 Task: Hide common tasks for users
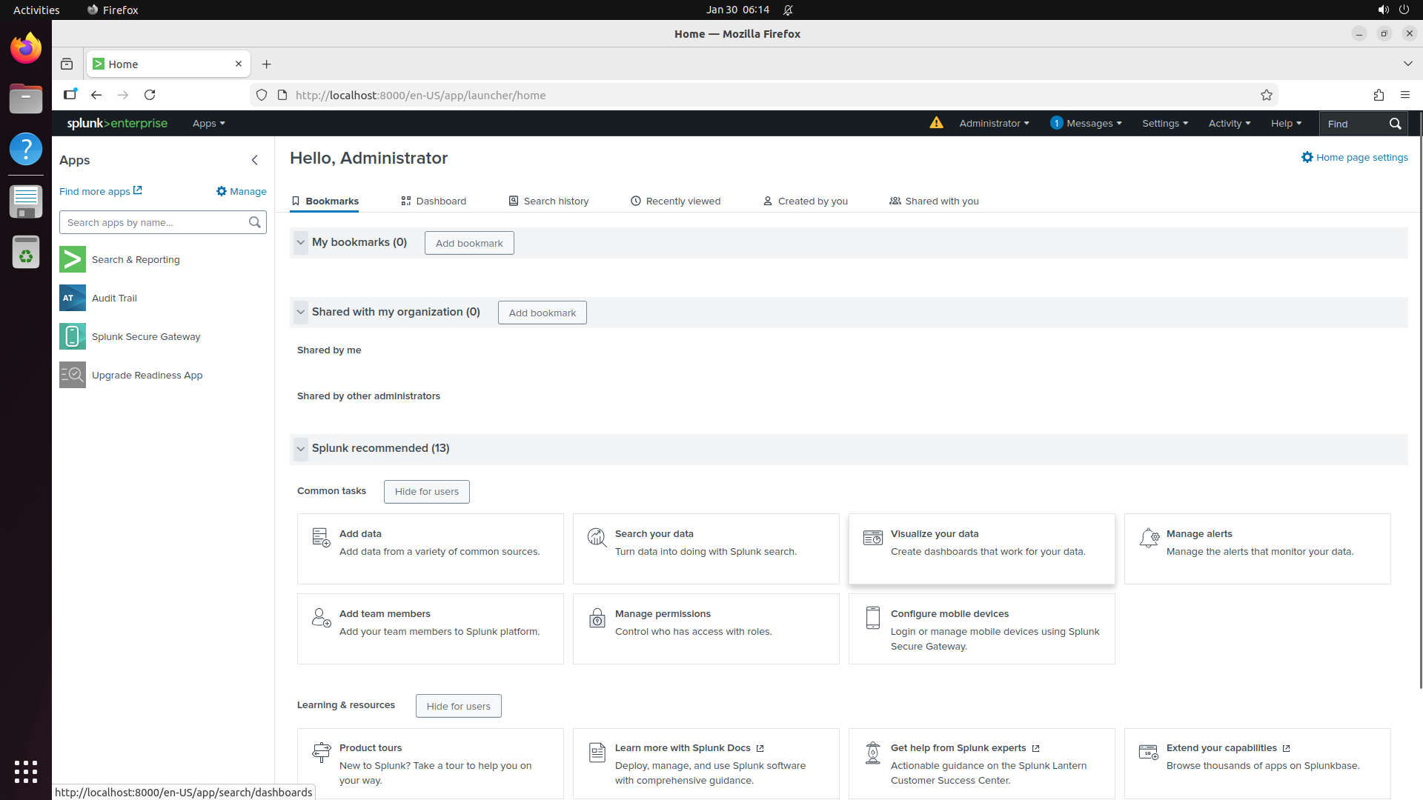point(426,491)
